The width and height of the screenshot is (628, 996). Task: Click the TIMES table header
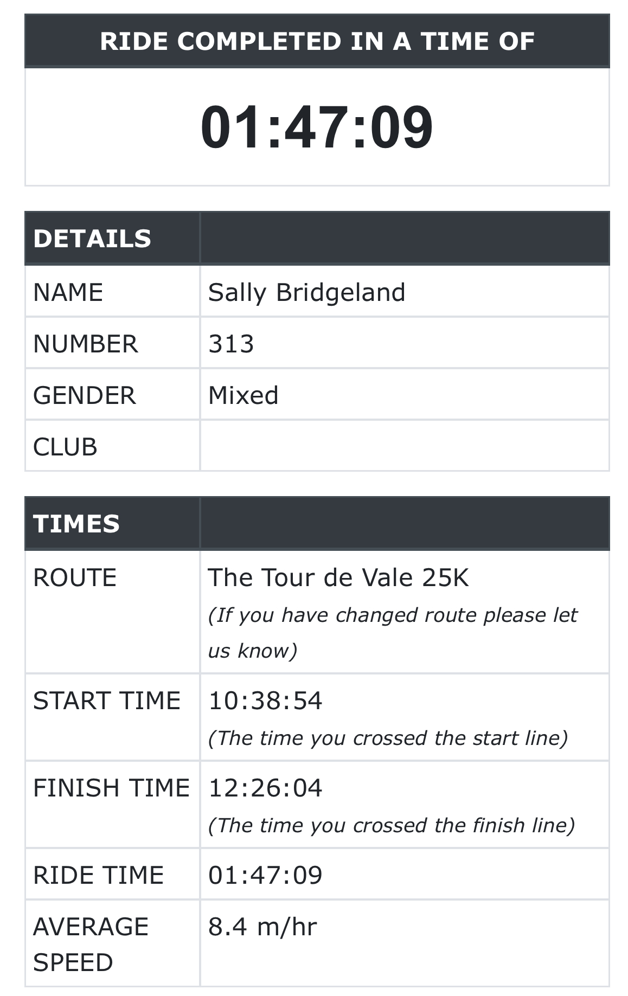tap(76, 524)
